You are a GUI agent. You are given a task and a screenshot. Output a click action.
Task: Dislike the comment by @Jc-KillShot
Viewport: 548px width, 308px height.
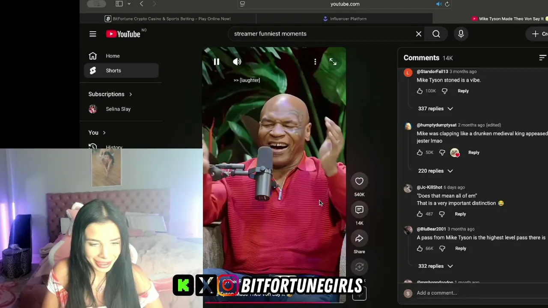click(442, 214)
